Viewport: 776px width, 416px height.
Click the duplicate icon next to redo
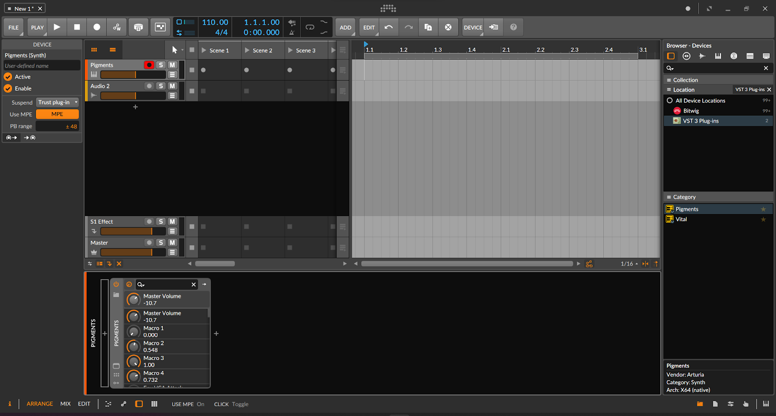tap(428, 27)
